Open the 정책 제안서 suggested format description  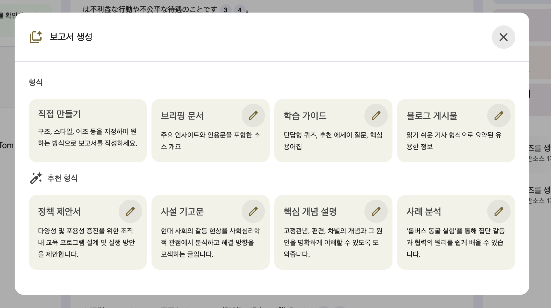87,242
